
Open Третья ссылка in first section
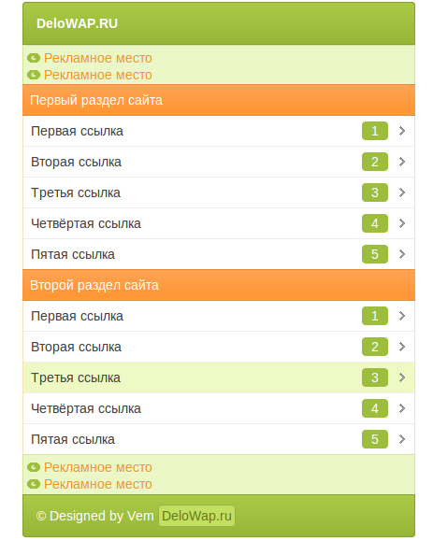pos(219,192)
